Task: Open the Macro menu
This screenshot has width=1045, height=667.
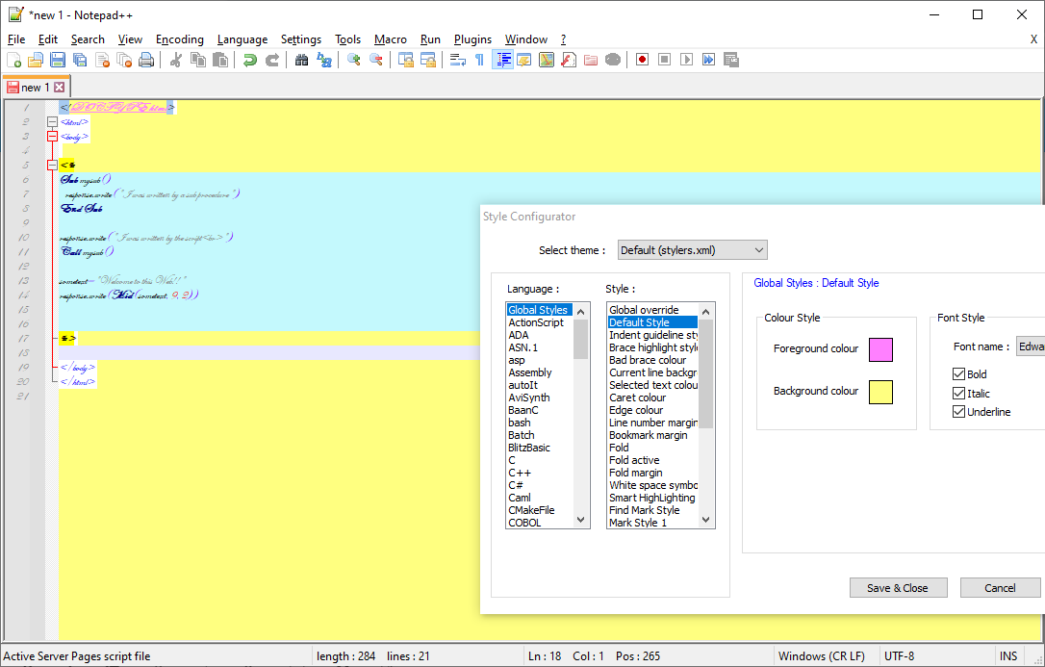Action: coord(391,39)
